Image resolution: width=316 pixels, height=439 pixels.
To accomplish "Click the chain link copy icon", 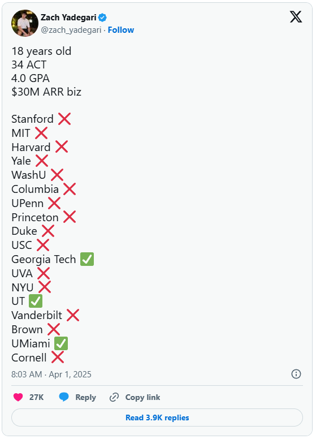I will pos(114,397).
